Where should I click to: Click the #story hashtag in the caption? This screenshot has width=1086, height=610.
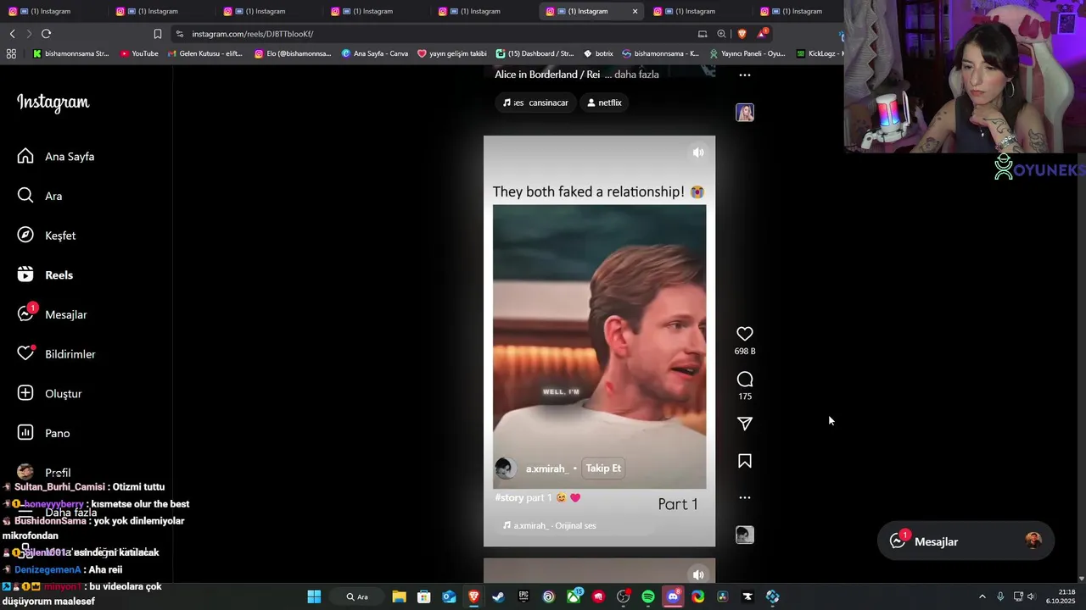click(509, 498)
